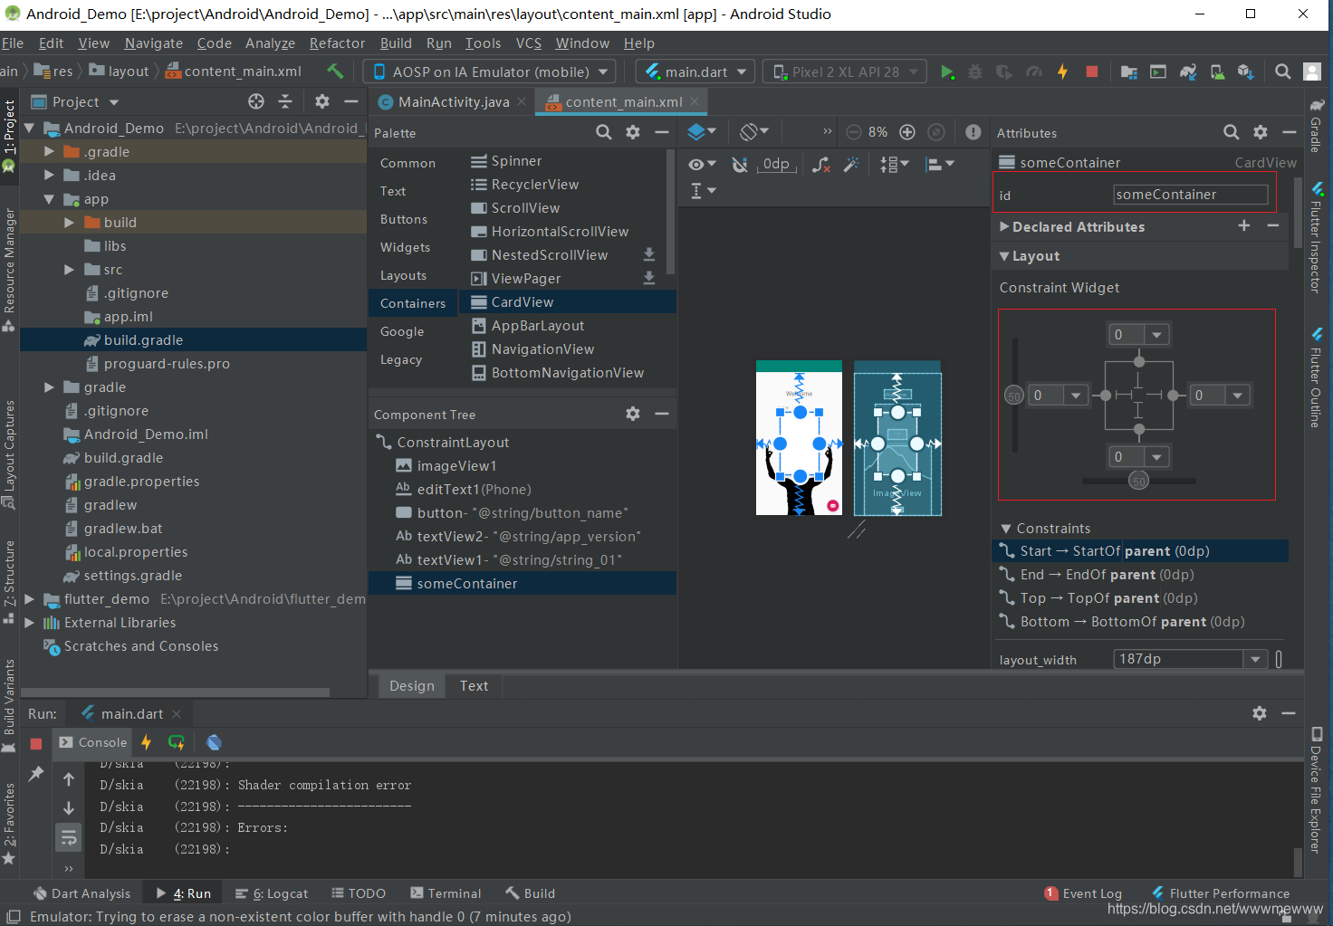This screenshot has height=926, width=1333.
Task: Download the ViewPager dependency
Action: [x=649, y=278]
